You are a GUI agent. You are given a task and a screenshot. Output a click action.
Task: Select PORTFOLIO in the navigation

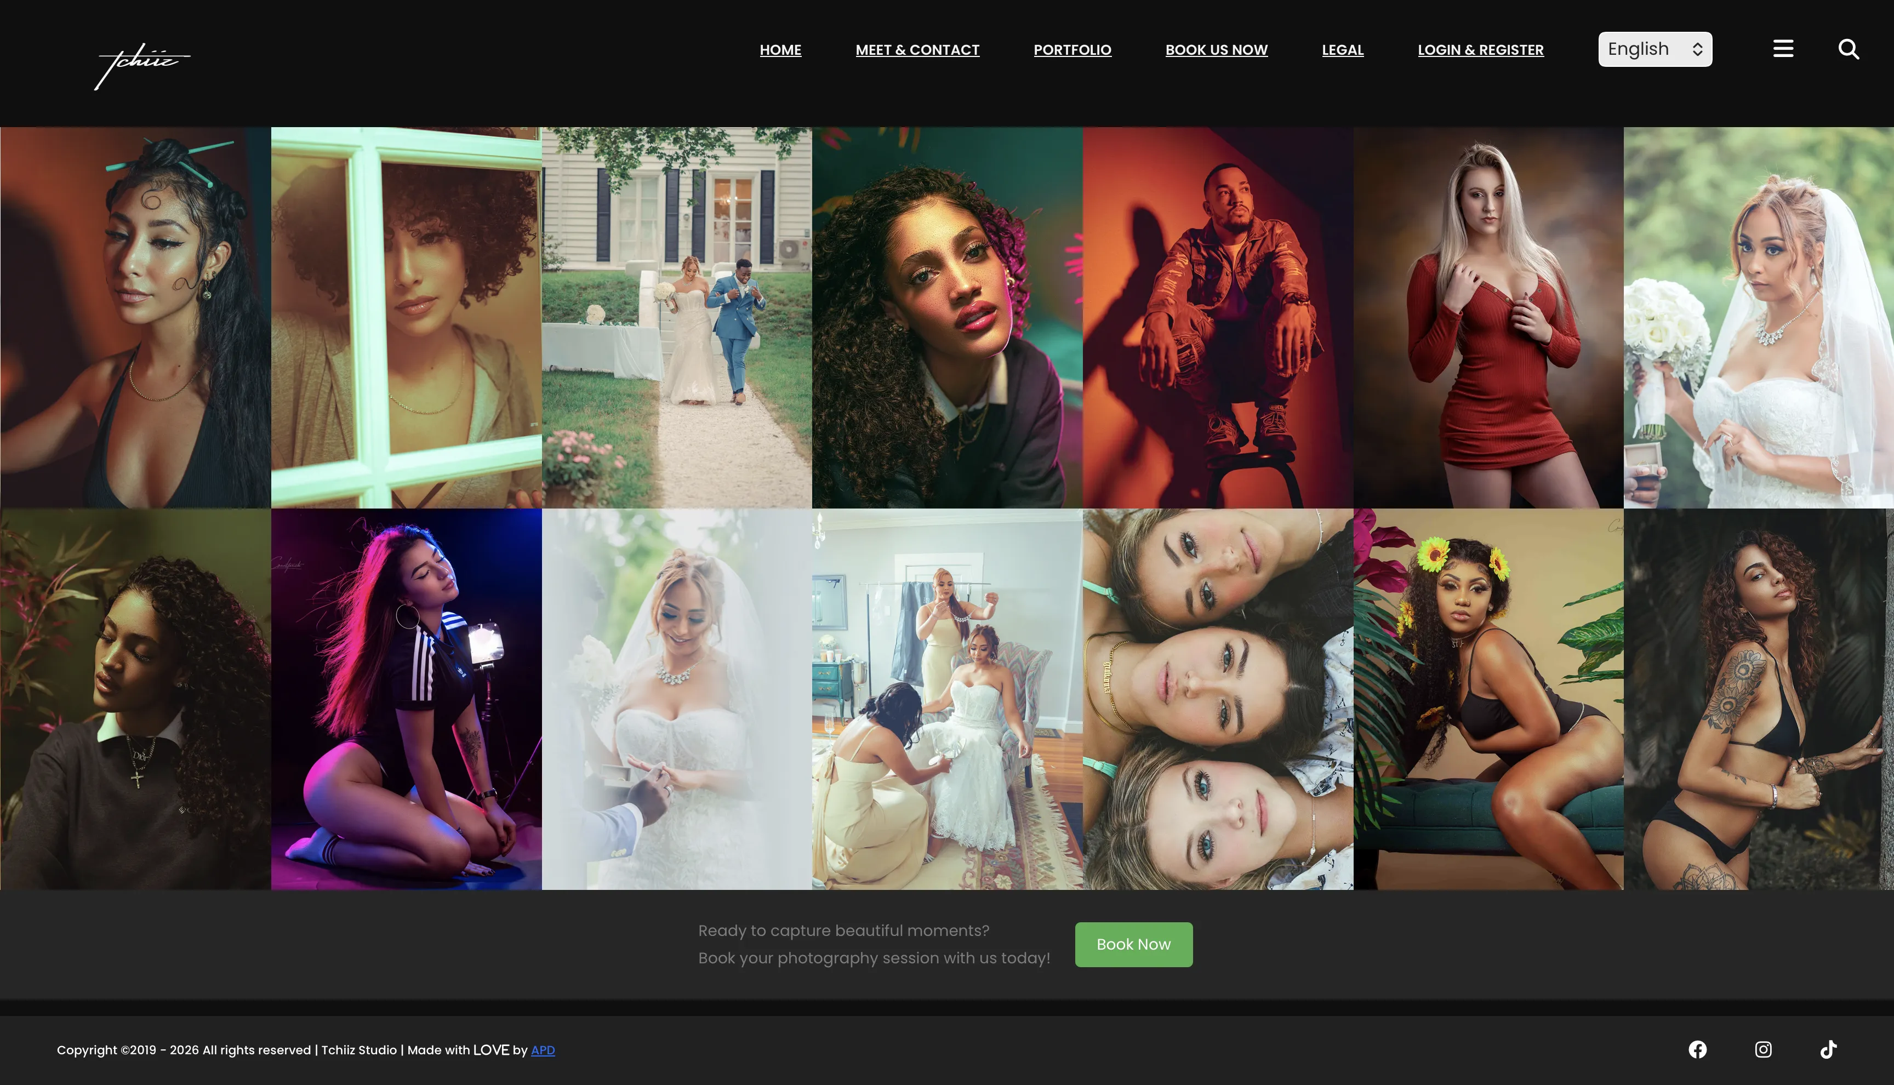(x=1072, y=50)
